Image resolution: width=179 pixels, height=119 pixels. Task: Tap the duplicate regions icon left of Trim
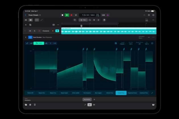point(75,20)
